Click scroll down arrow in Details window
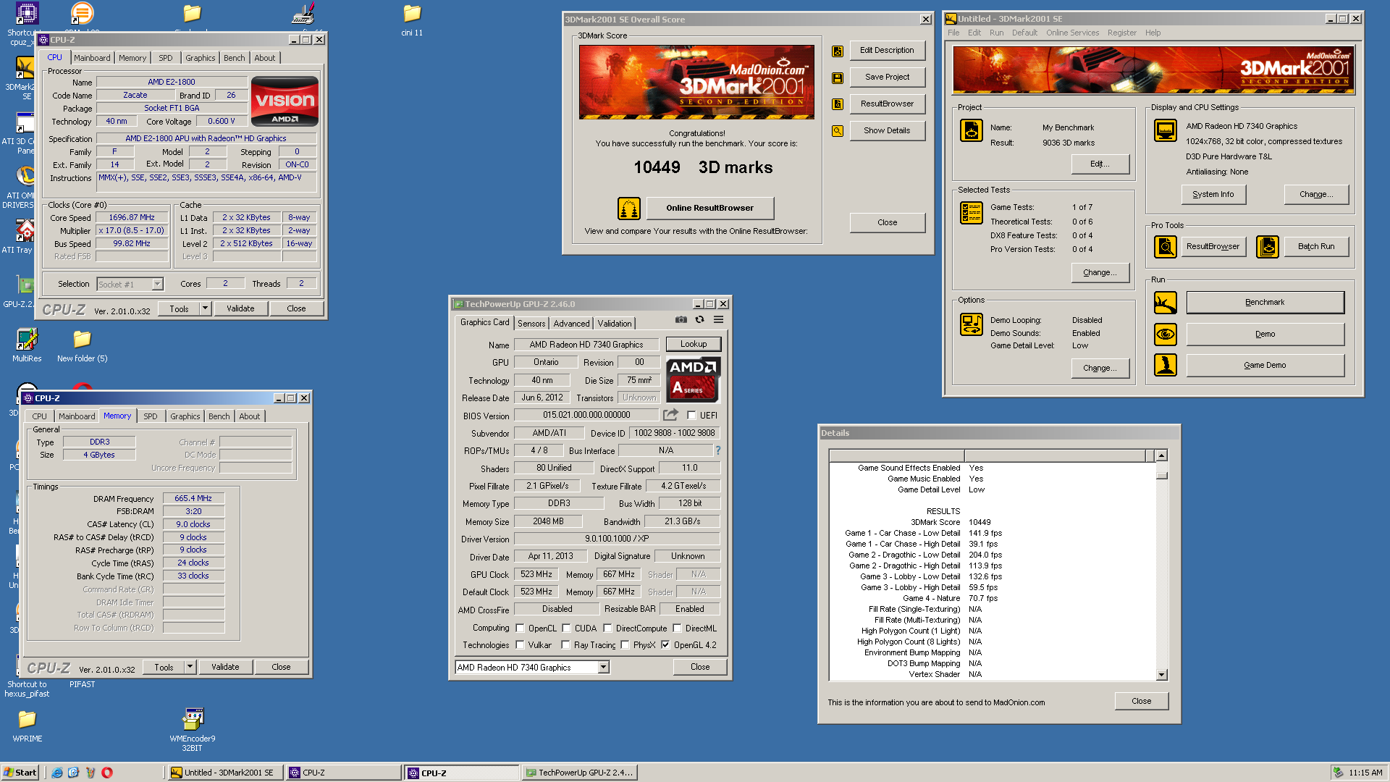Image resolution: width=1390 pixels, height=782 pixels. [x=1162, y=675]
